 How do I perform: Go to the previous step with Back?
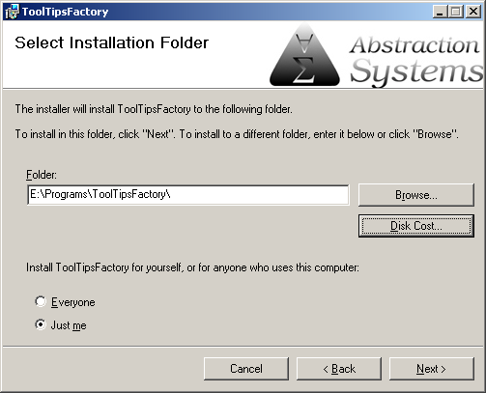coord(339,369)
